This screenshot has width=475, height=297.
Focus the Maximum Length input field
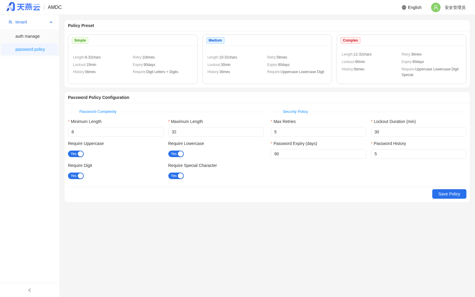point(216,132)
